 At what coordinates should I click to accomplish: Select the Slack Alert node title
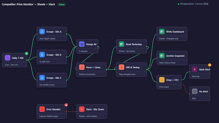coord(205,69)
